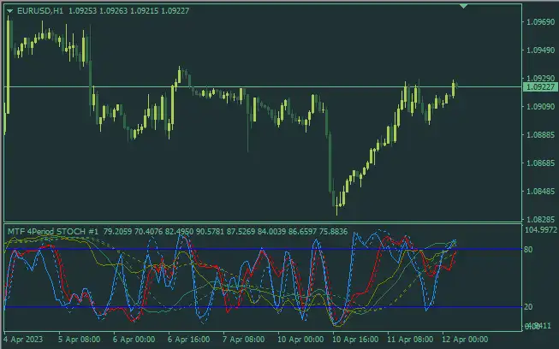Screen dimensions: 559x349
Task: Click the 1.09490 price scale label
Action: pyautogui.click(x=540, y=50)
